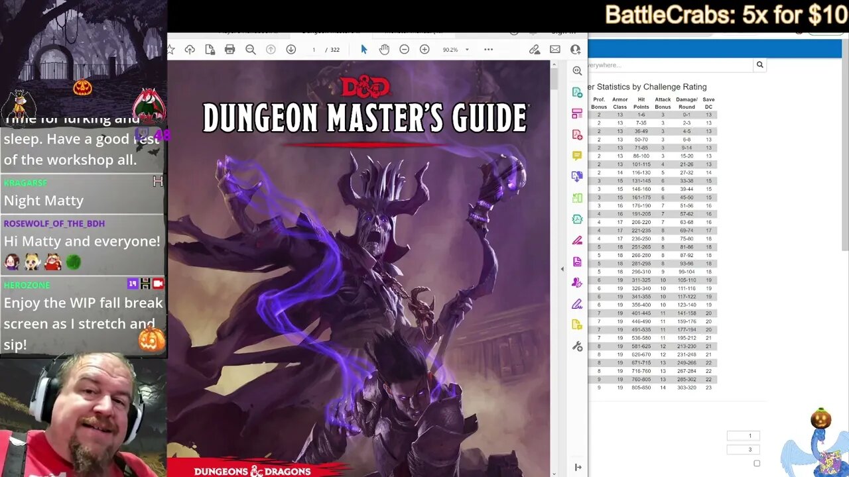
Task: Click the small triangle on pane divider
Action: tap(562, 269)
